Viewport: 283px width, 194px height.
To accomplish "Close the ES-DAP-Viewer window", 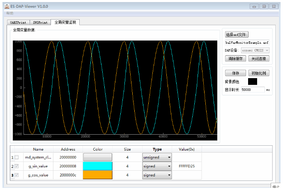I will pyautogui.click(x=274, y=7).
